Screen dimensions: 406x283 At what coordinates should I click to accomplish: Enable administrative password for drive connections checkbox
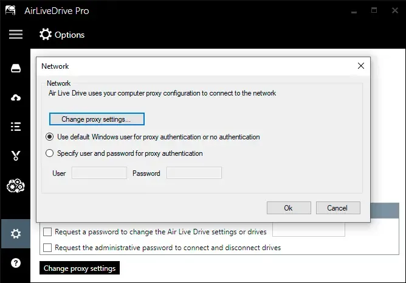click(47, 248)
